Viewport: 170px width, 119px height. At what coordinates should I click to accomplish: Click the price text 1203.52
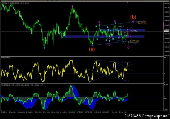(x=134, y=31)
